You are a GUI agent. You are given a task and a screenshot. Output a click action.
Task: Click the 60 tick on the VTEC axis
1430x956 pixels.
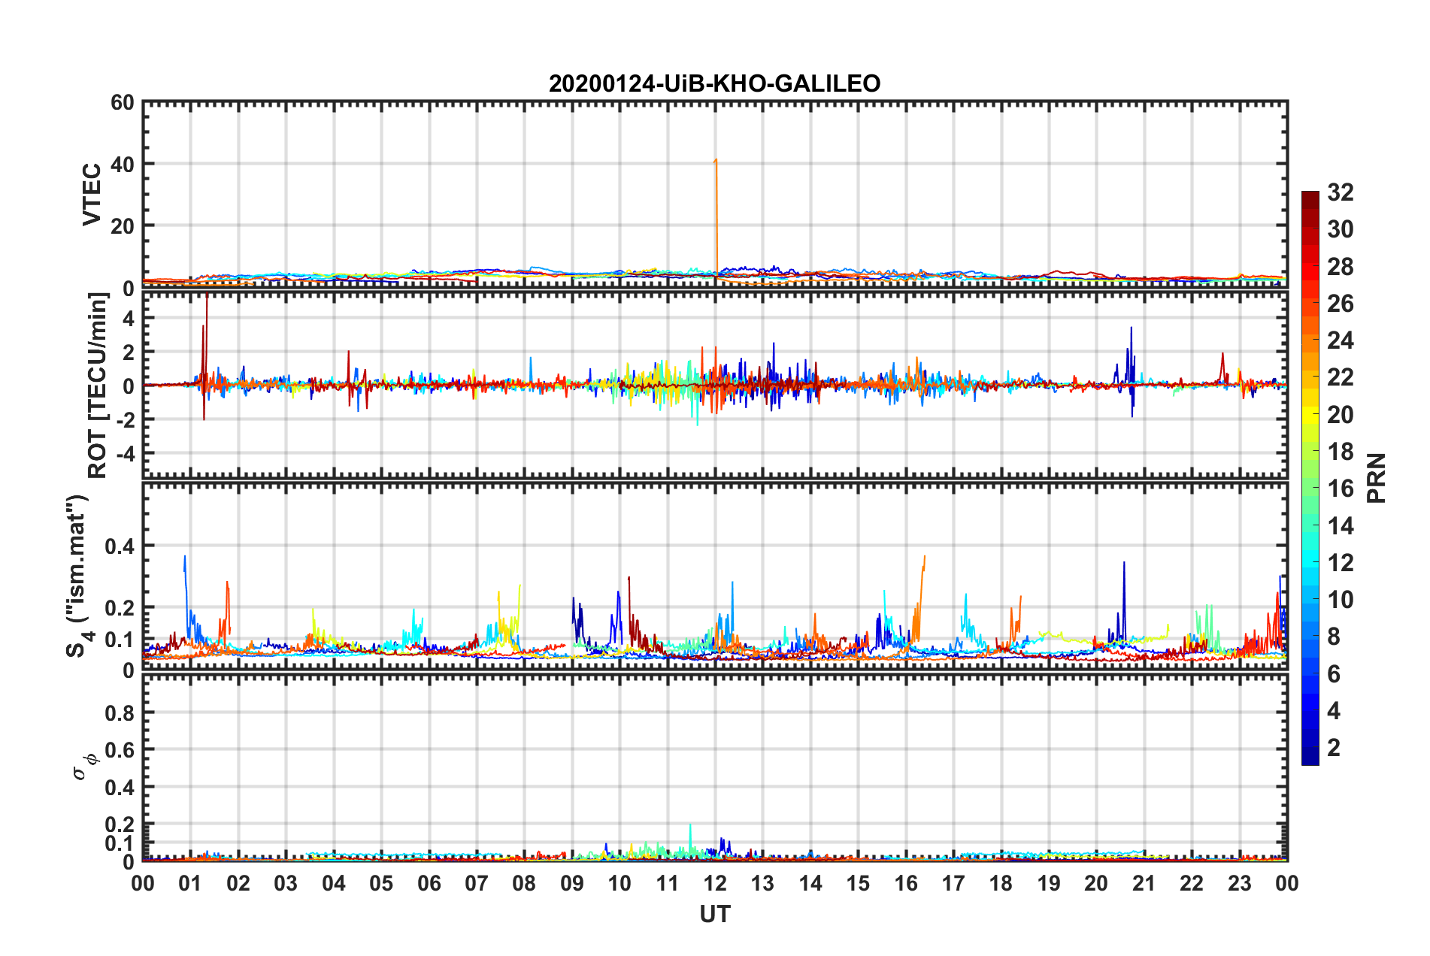pos(123,102)
